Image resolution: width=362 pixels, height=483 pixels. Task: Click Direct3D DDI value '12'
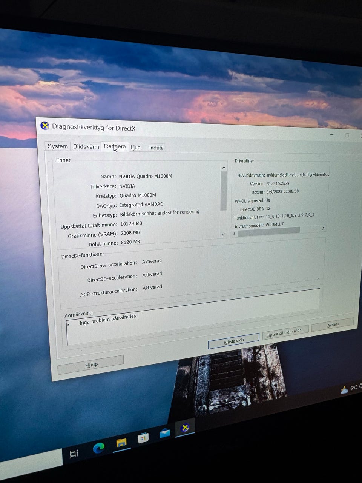coord(268,208)
